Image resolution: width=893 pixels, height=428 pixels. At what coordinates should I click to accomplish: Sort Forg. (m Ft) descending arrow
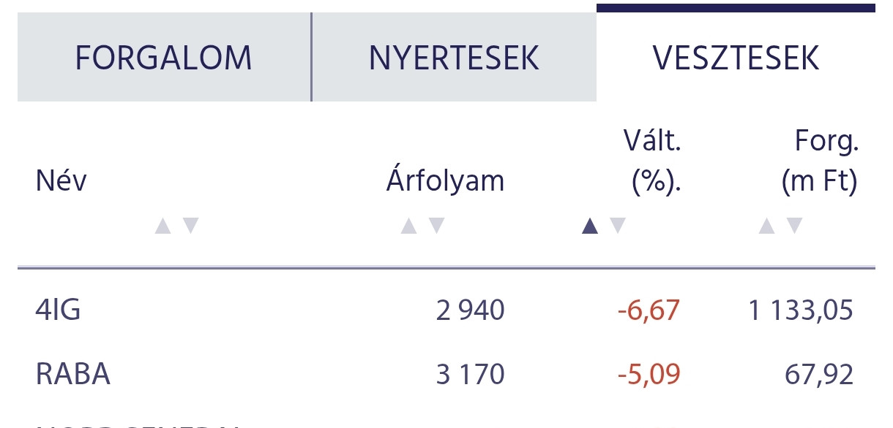coord(794,226)
